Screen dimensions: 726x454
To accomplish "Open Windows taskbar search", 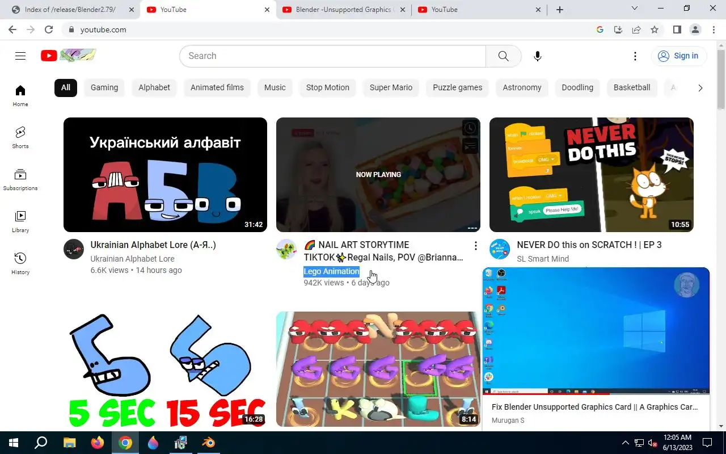I will pyautogui.click(x=41, y=443).
